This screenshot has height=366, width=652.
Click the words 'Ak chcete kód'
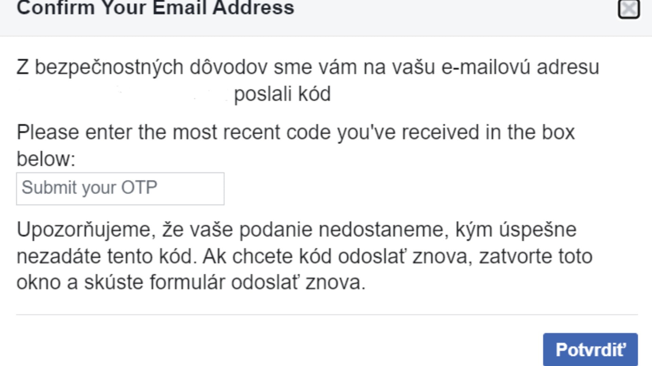pos(267,256)
